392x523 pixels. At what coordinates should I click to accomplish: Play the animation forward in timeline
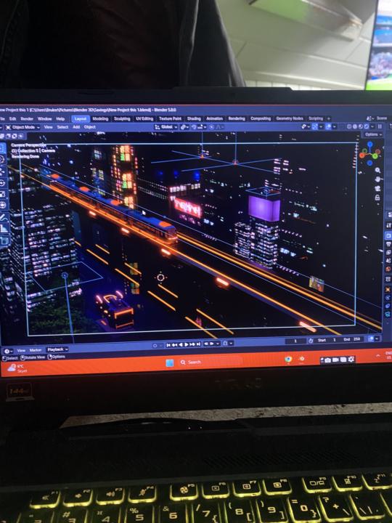(x=187, y=344)
